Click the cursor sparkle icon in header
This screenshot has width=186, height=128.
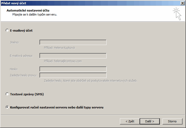[x=177, y=14]
